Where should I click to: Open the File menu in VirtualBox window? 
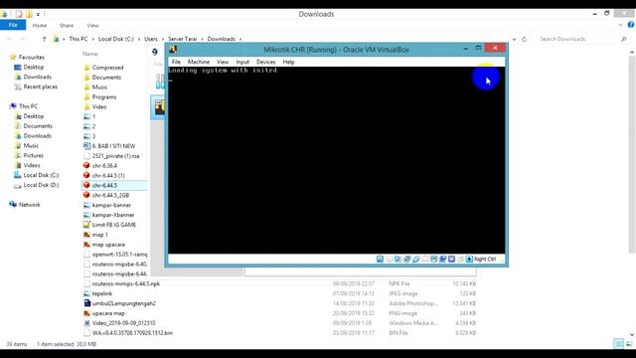click(x=176, y=62)
